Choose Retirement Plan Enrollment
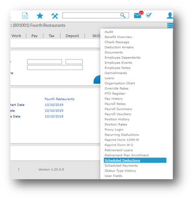The image size is (194, 200). coord(127,155)
